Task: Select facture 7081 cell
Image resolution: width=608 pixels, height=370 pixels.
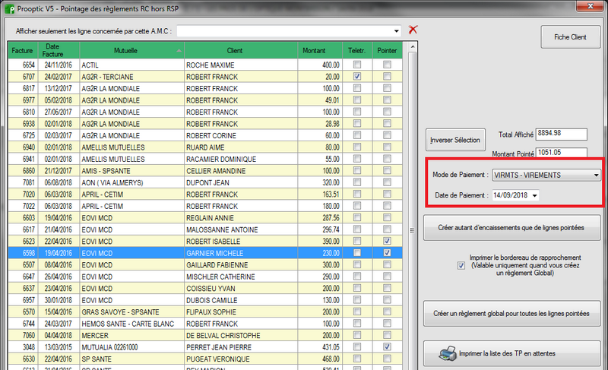Action: 23,182
